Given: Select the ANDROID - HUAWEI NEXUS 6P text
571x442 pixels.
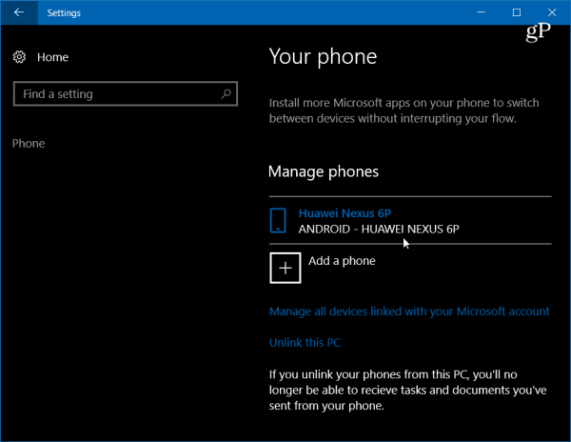Looking at the screenshot, I should tap(379, 229).
